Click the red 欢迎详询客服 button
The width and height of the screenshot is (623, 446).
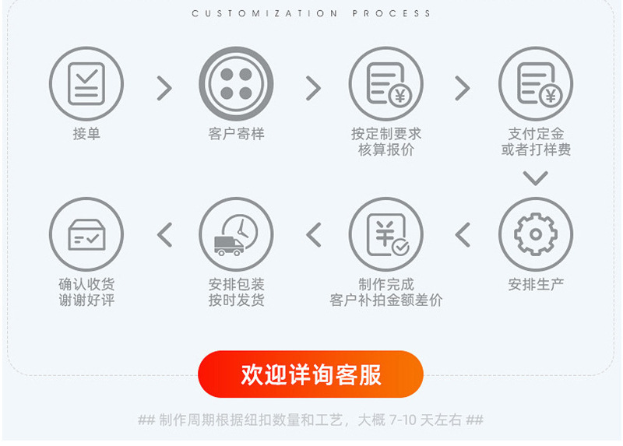point(311,374)
